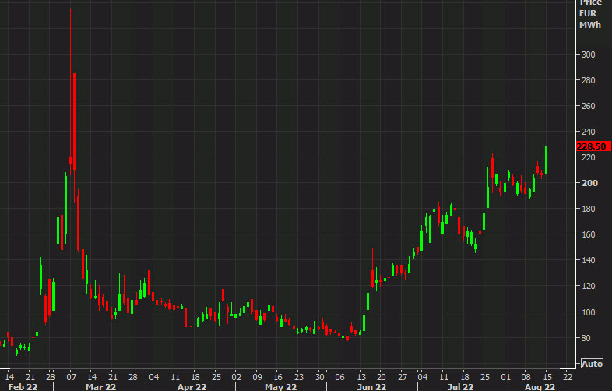Select the tallest red spike candle in March
This screenshot has height=391, width=612.
coord(71,86)
